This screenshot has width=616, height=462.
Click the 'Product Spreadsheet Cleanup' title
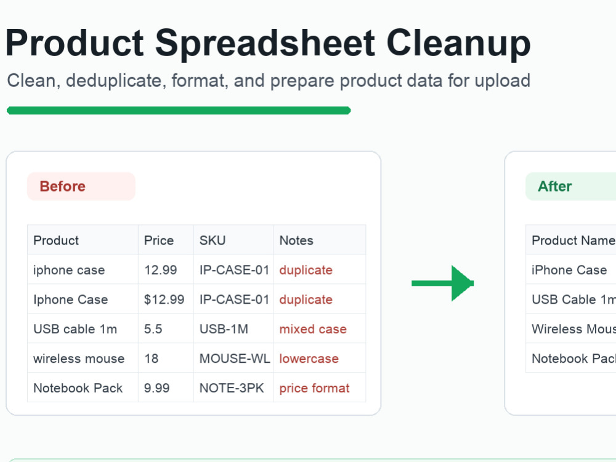point(268,43)
